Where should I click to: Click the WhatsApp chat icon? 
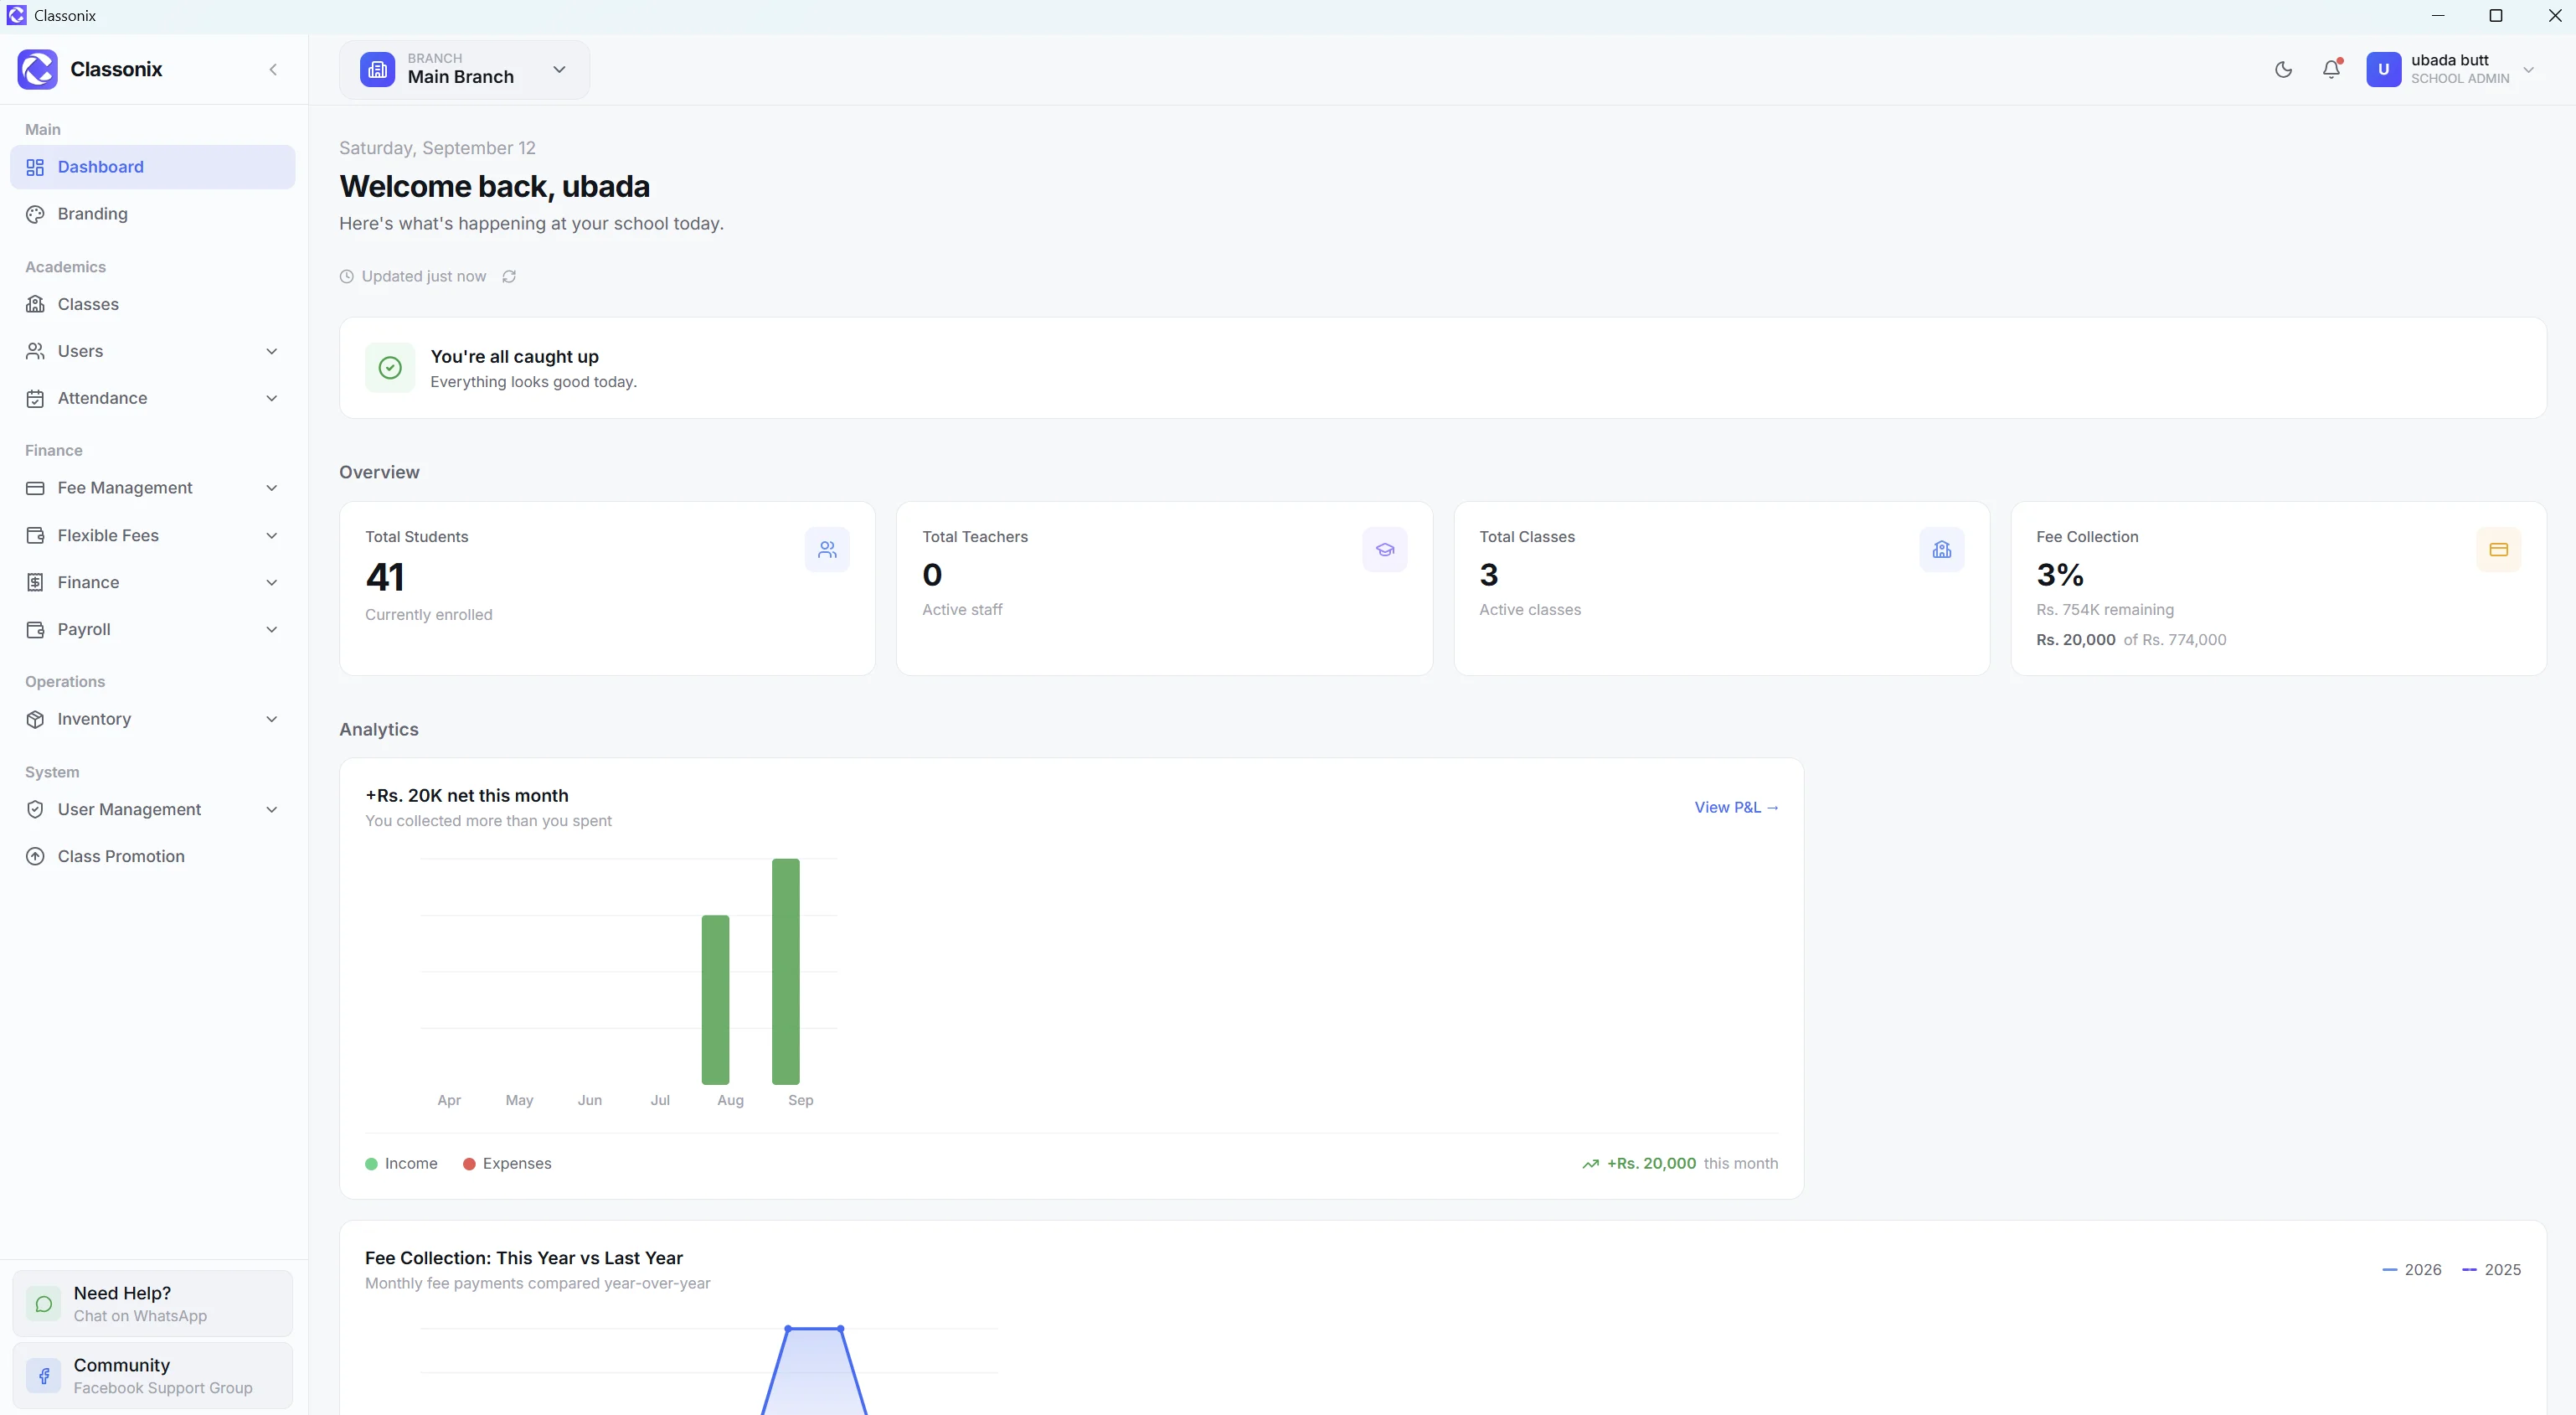(x=43, y=1304)
